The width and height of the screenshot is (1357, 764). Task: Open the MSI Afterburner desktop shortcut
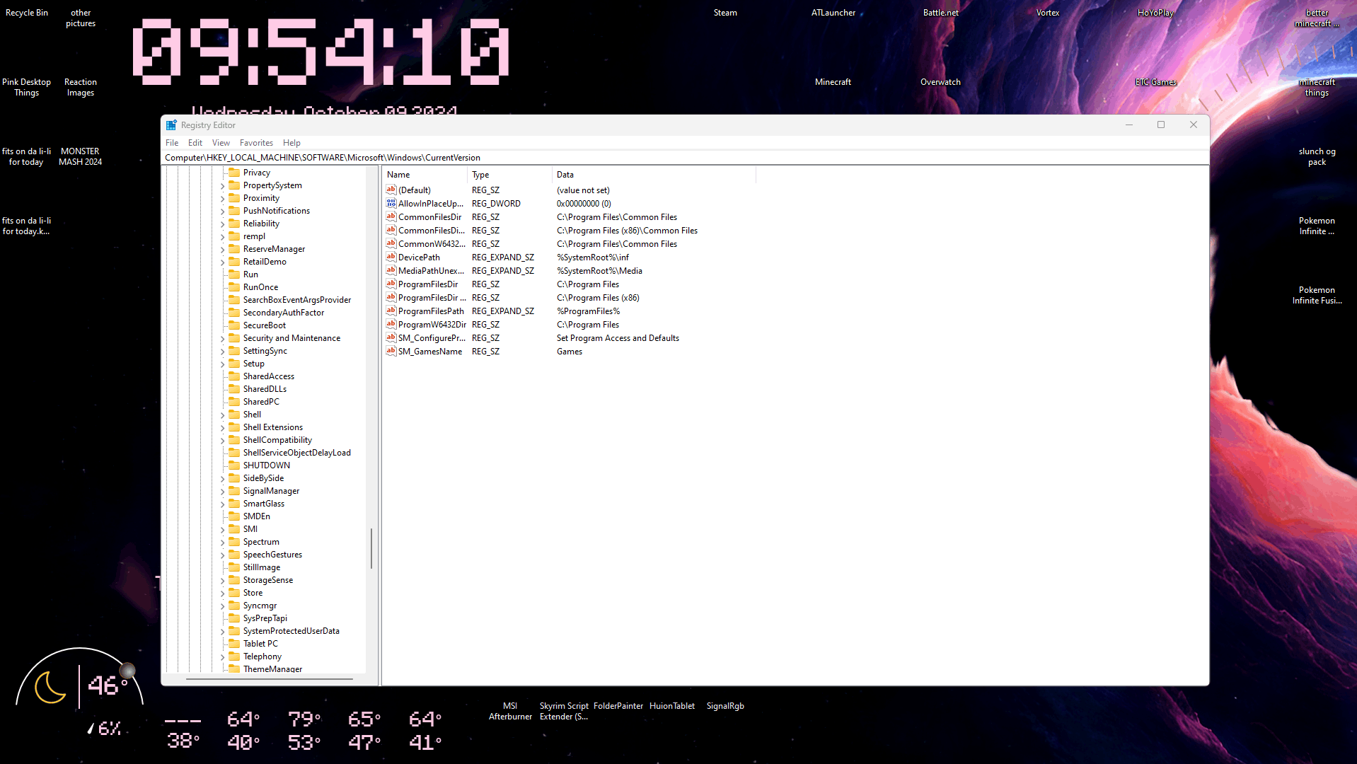510,711
